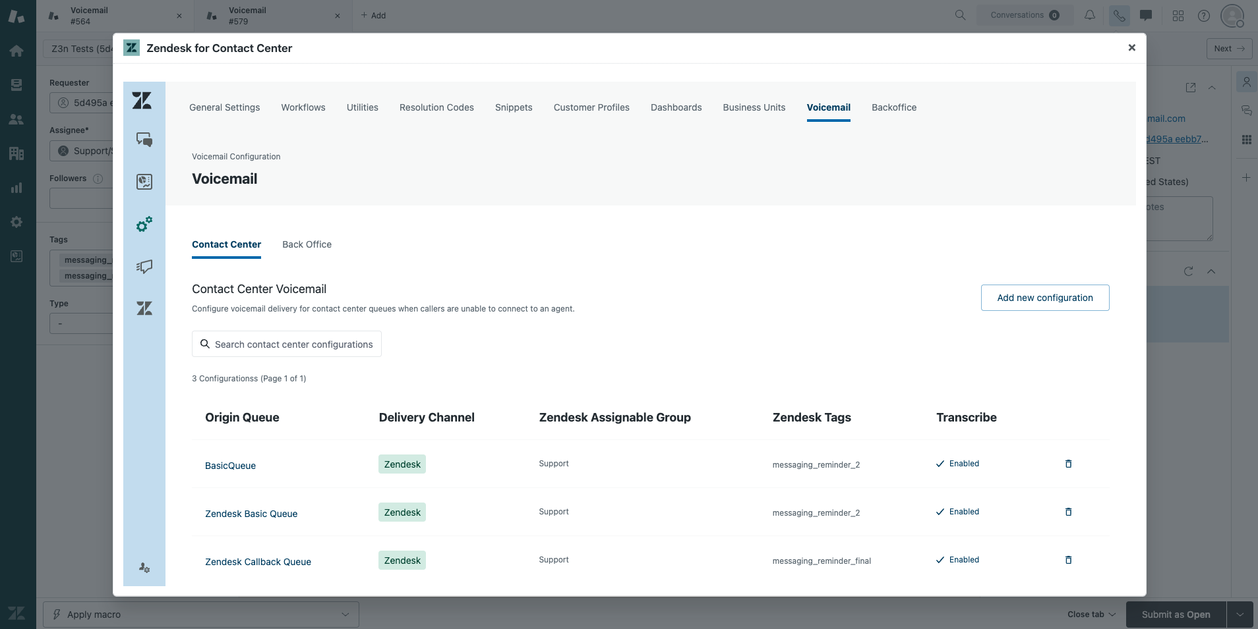
Task: Switch to the Back Office tab
Action: tap(307, 244)
